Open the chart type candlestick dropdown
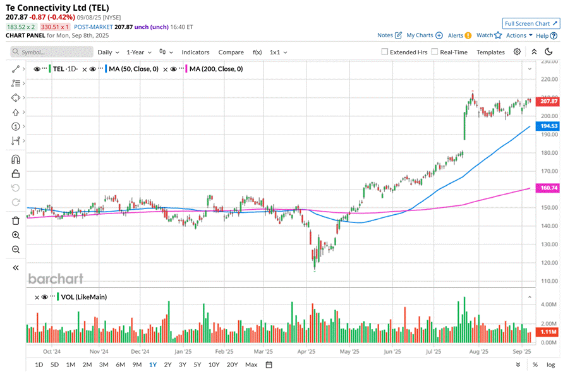This screenshot has width=570, height=374. 166,52
